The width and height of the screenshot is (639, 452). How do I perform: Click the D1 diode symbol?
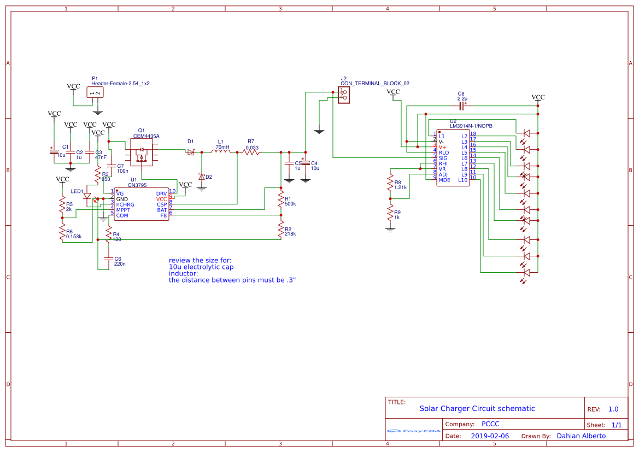(191, 152)
